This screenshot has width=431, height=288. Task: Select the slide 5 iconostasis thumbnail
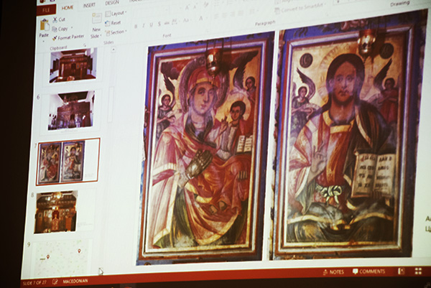click(x=73, y=65)
